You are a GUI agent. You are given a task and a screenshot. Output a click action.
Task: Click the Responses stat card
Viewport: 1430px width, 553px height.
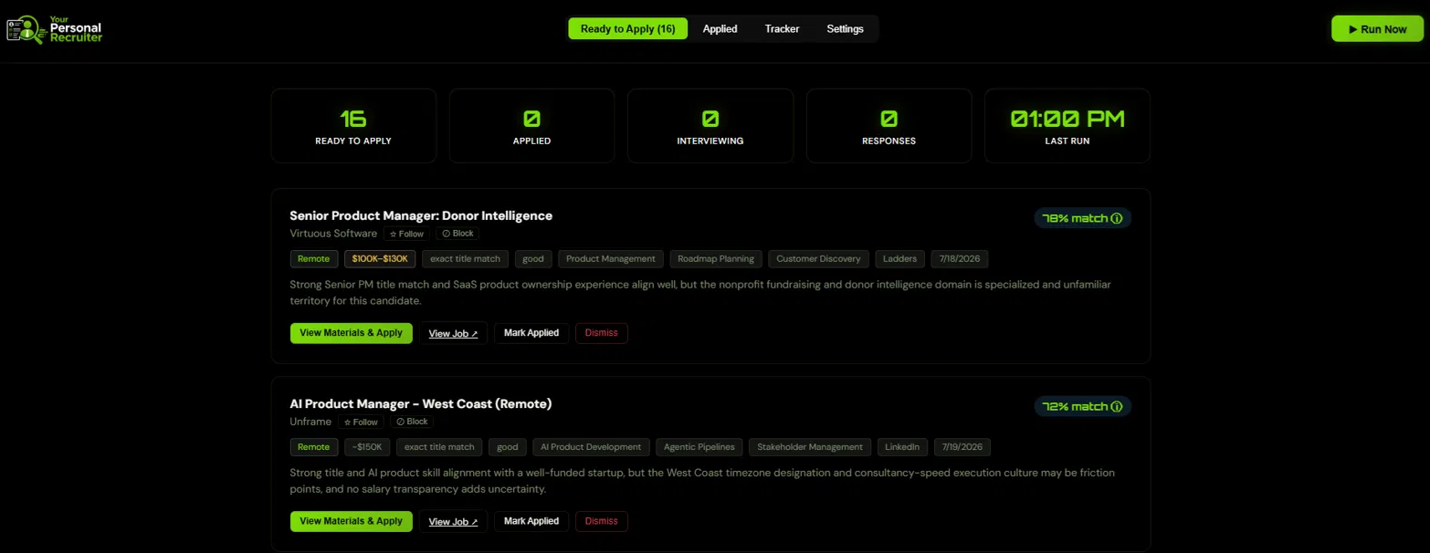[x=888, y=126]
